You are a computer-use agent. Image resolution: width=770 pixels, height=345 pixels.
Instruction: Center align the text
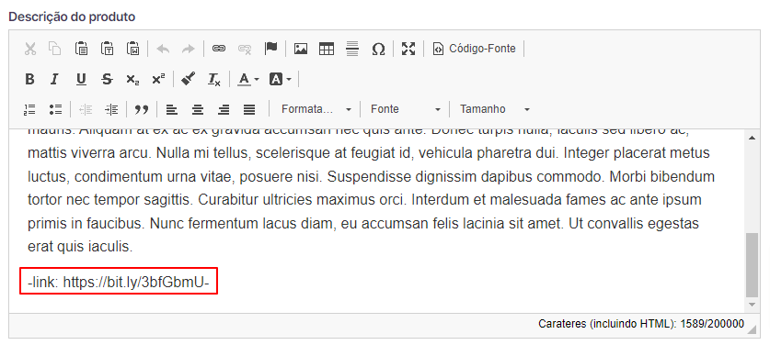(198, 109)
